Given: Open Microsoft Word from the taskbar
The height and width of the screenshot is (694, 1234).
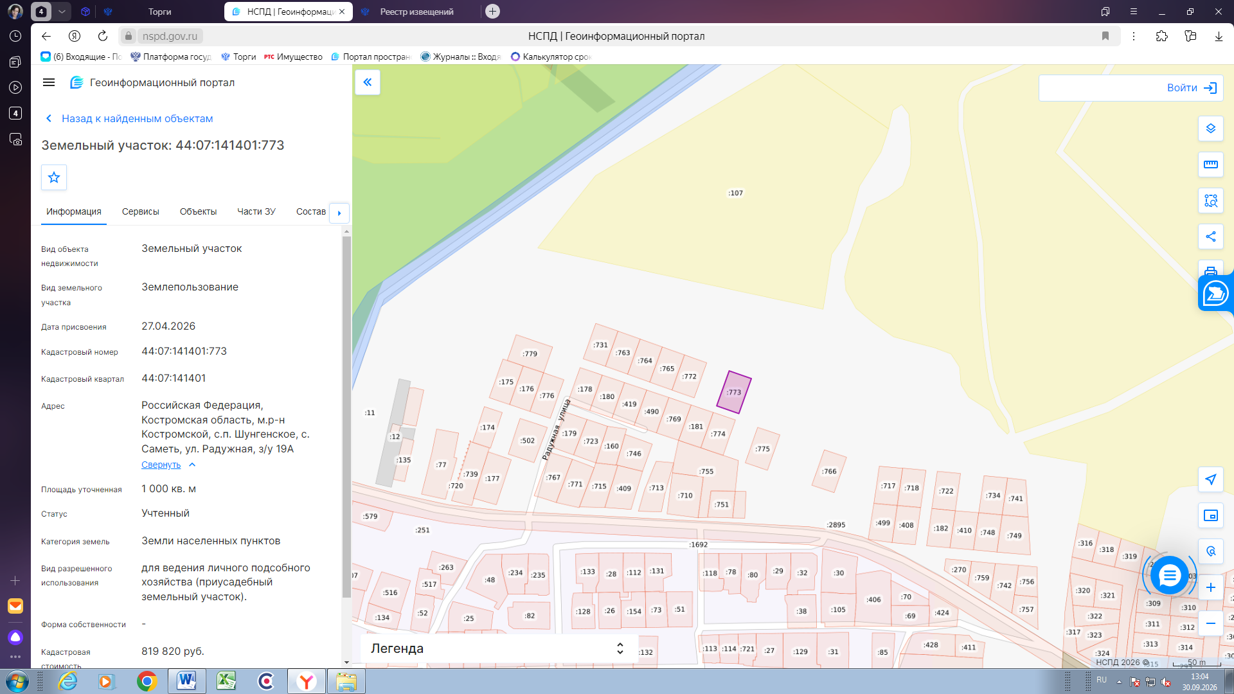Looking at the screenshot, I should click(x=187, y=681).
